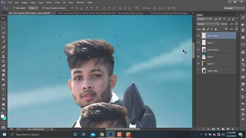Select the Crop tool
This screenshot has height=138, width=246.
point(3,37)
